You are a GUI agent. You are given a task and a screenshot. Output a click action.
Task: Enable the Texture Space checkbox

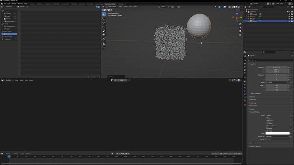pyautogui.click(x=266, y=126)
